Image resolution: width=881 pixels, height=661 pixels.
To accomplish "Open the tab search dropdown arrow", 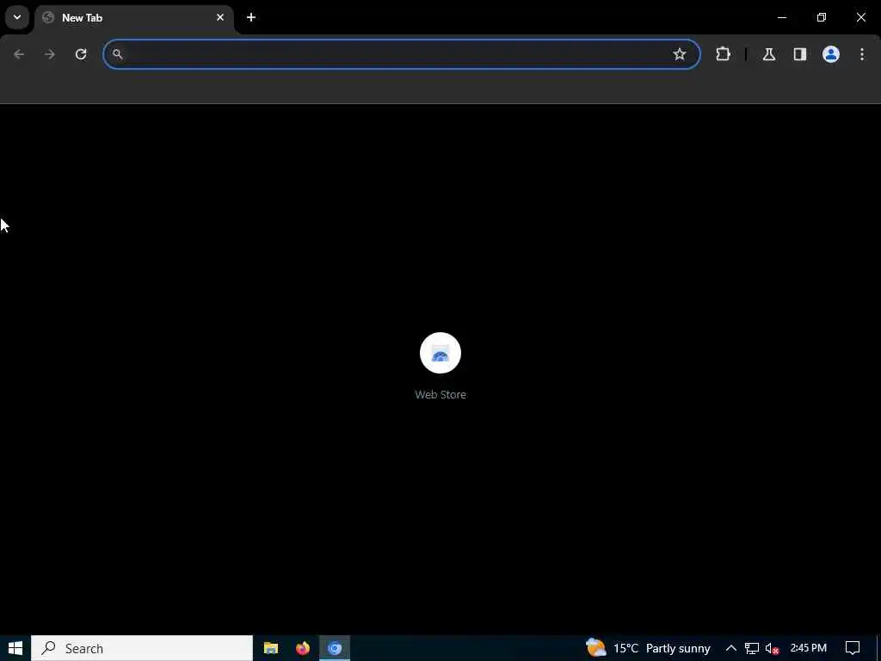I will pos(17,17).
